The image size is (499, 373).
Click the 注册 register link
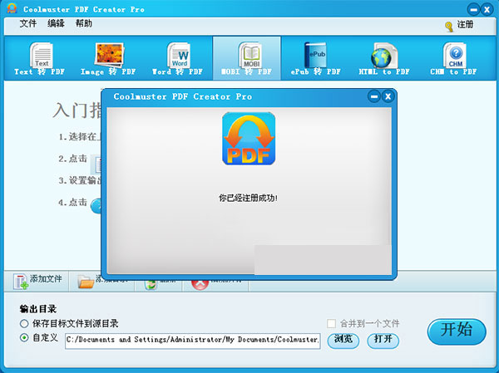(x=465, y=24)
